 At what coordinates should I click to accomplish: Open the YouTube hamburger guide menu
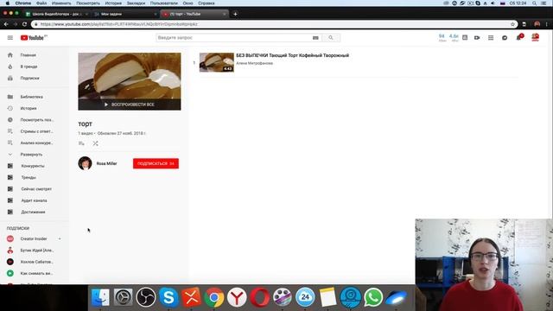[10, 38]
